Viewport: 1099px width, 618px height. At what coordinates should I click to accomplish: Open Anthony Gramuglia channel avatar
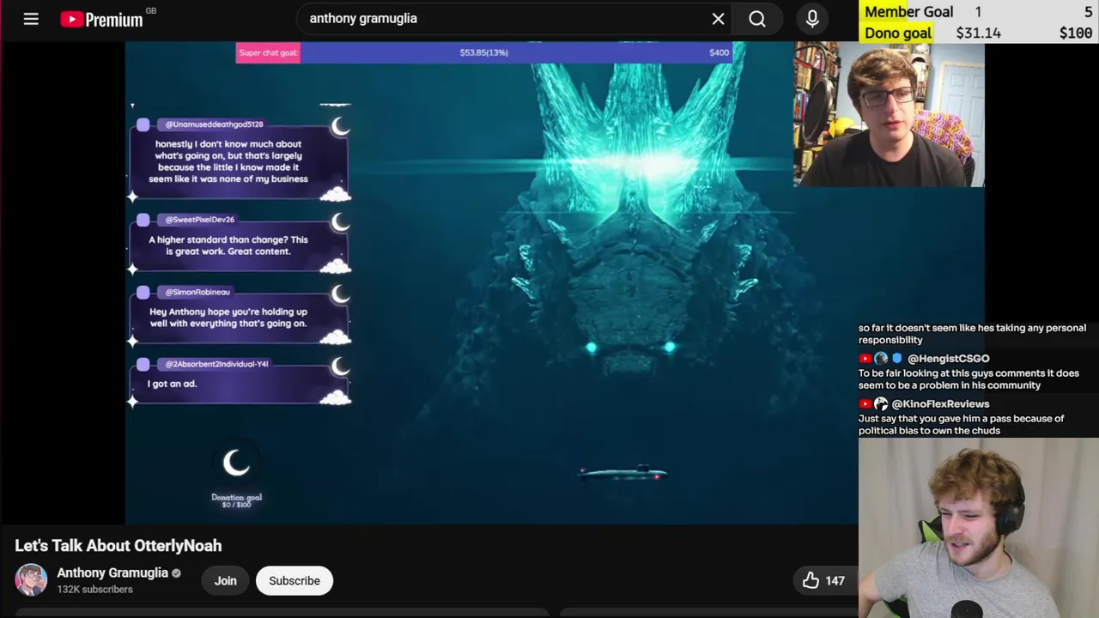31,580
